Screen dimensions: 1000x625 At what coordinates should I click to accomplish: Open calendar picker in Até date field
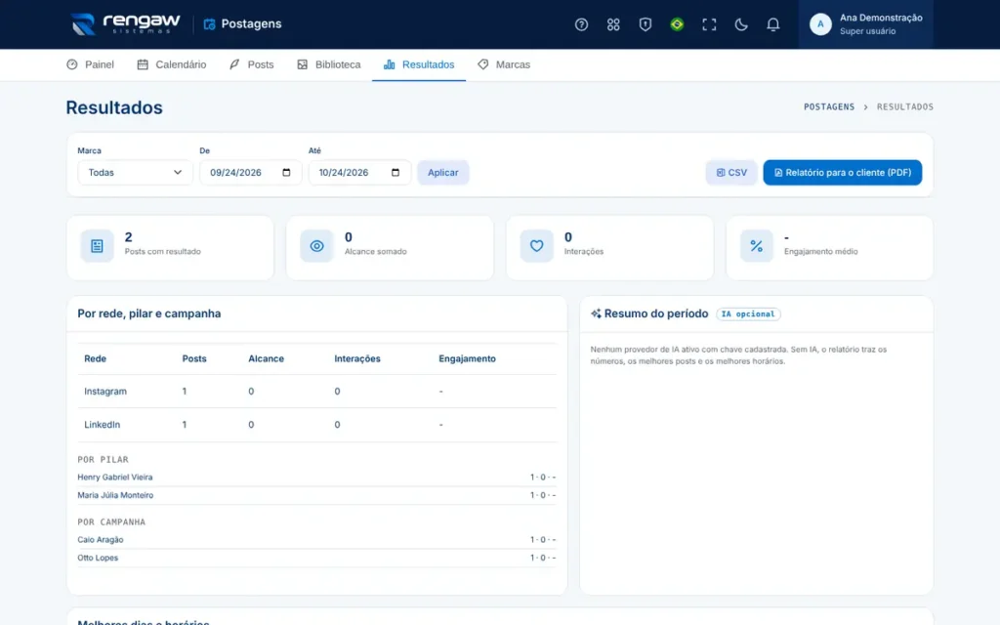click(x=396, y=172)
